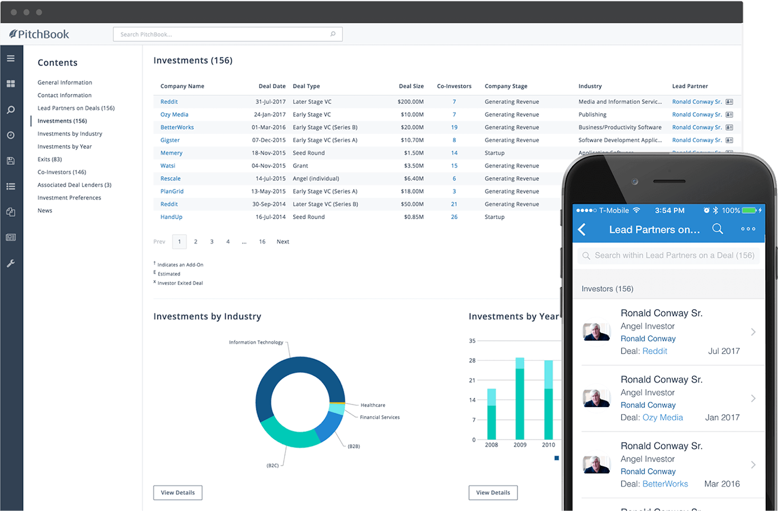Open the Rescale company link

coord(171,179)
